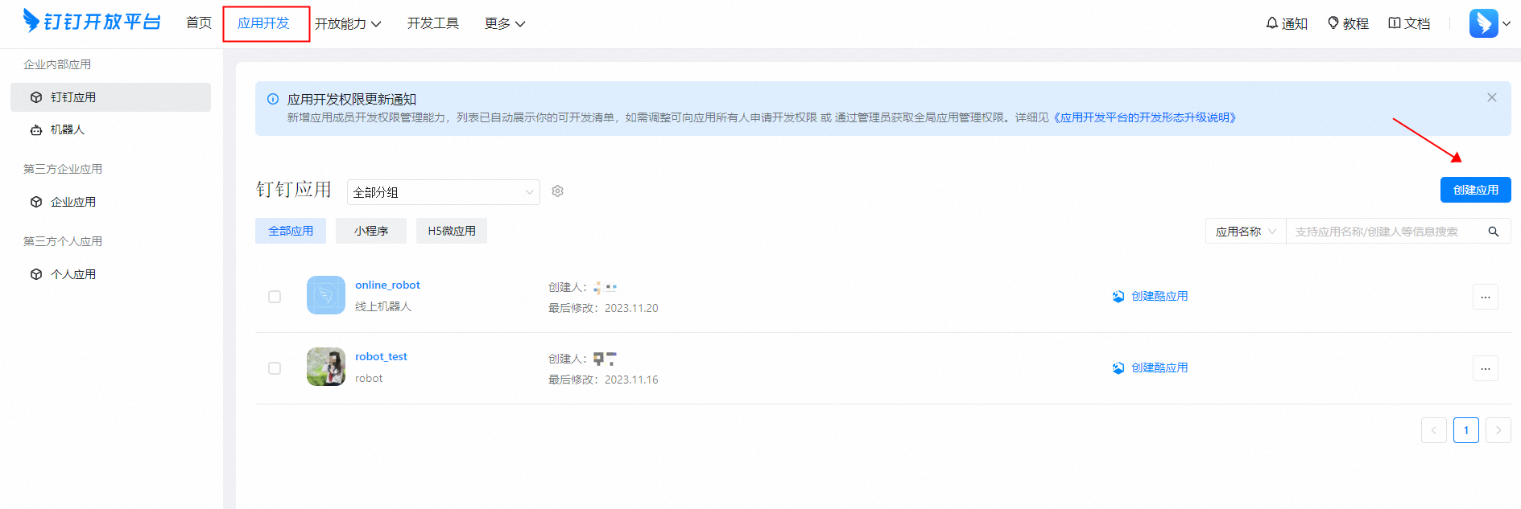The image size is (1521, 509).
Task: Click the 通知 label in header
Action: [x=1295, y=24]
